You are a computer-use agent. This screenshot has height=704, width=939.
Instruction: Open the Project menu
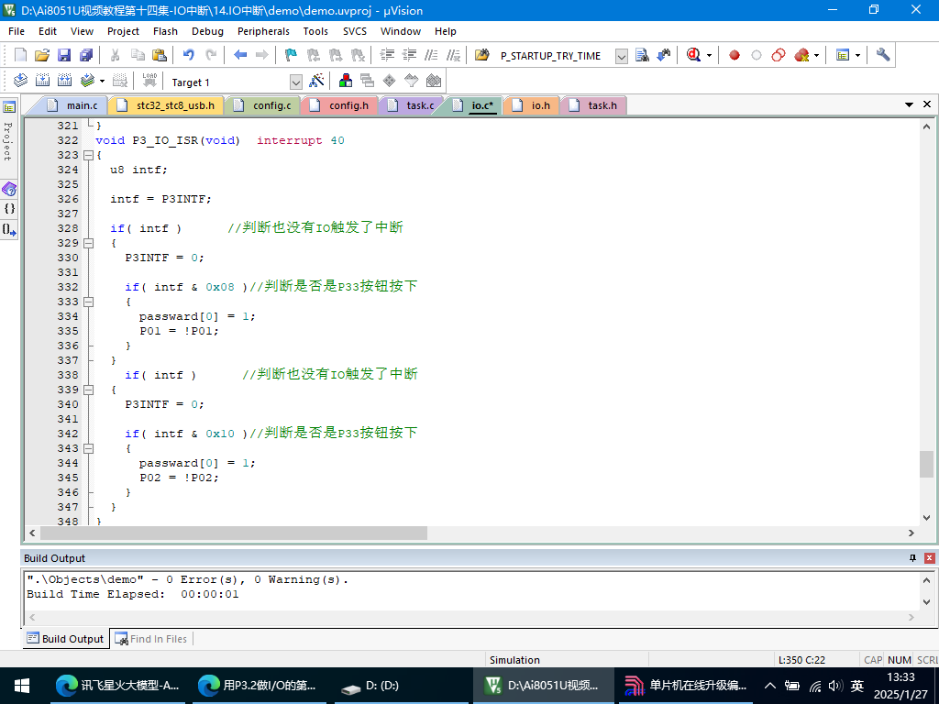click(x=123, y=31)
